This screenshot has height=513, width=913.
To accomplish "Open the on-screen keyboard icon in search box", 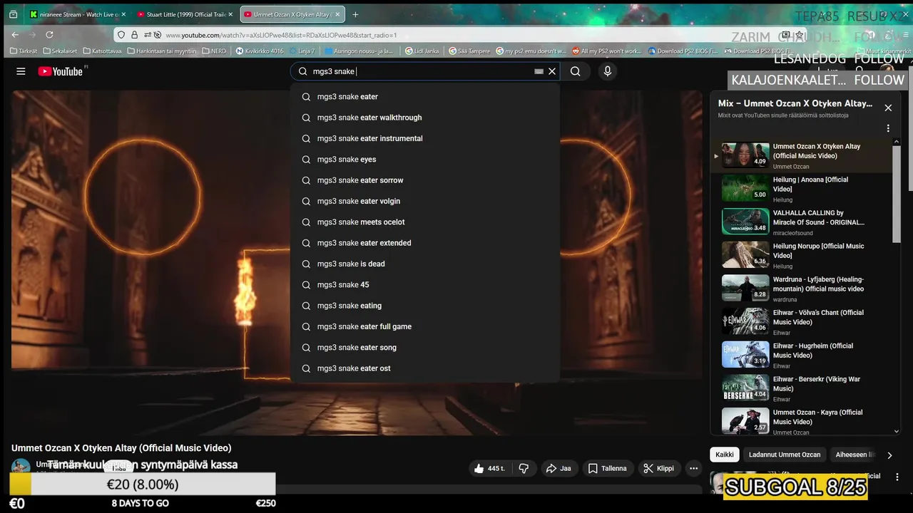I will pyautogui.click(x=539, y=71).
